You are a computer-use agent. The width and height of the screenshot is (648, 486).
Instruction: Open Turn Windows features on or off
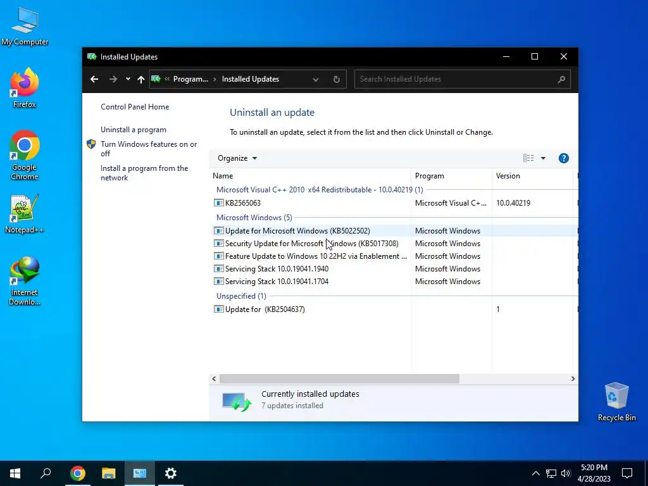tap(149, 149)
